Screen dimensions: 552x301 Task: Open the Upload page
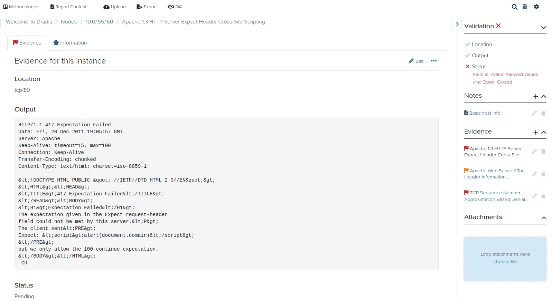(114, 7)
